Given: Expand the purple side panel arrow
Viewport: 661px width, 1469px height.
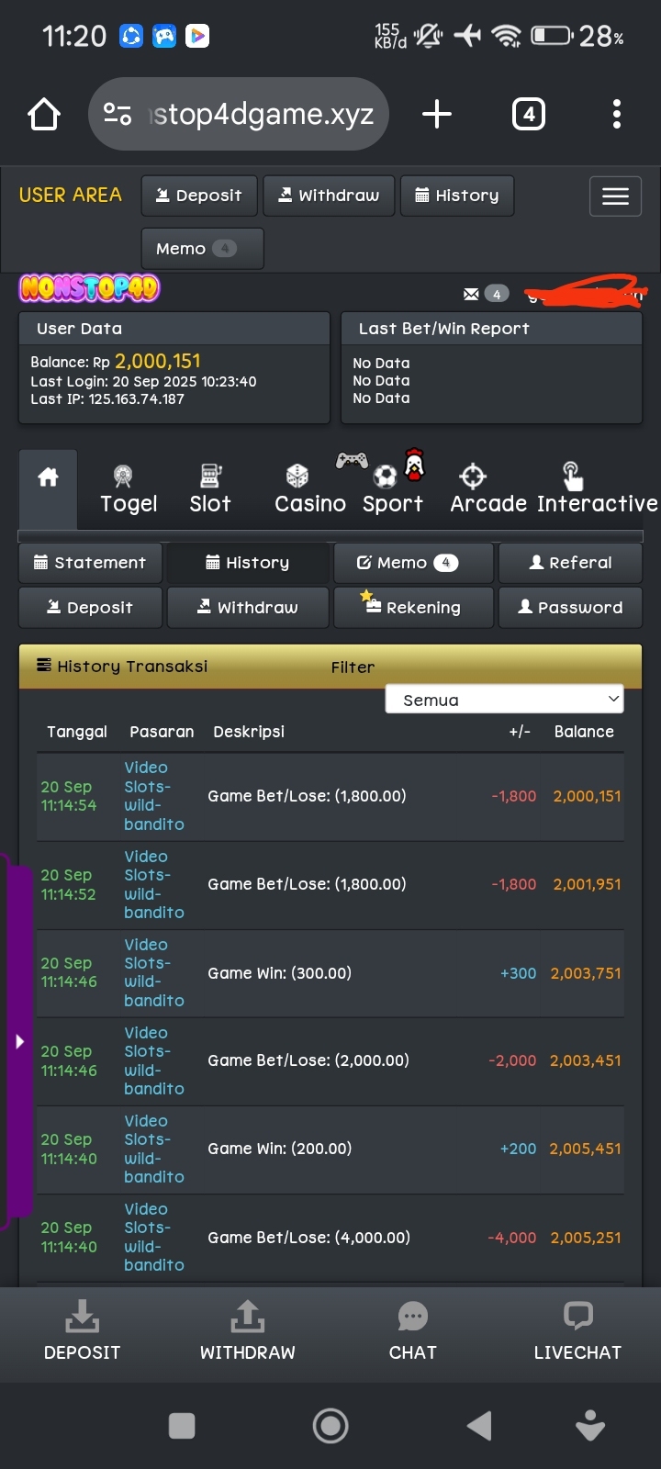Looking at the screenshot, I should pyautogui.click(x=19, y=1041).
